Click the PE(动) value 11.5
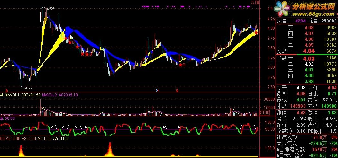The height and width of the screenshot is (158, 338). click(332, 131)
